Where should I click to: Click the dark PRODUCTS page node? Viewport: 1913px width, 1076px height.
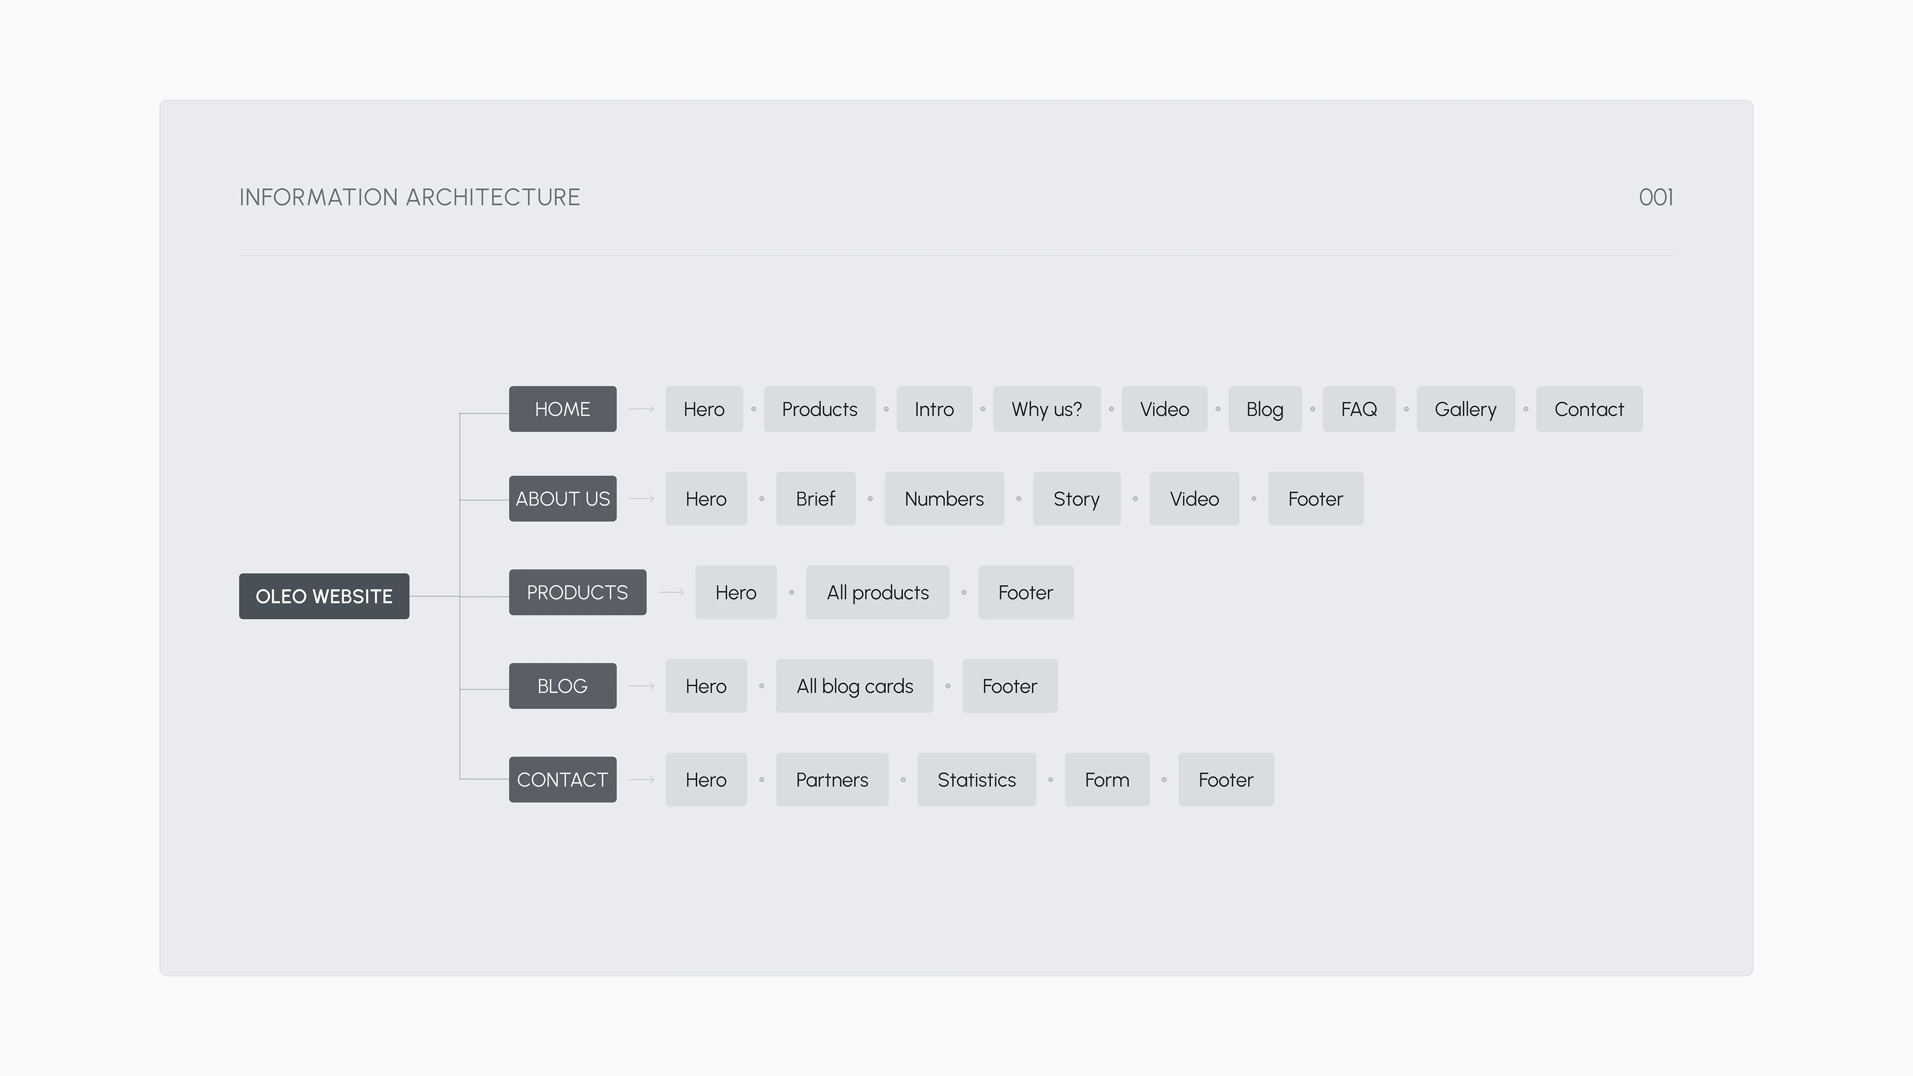coord(577,593)
